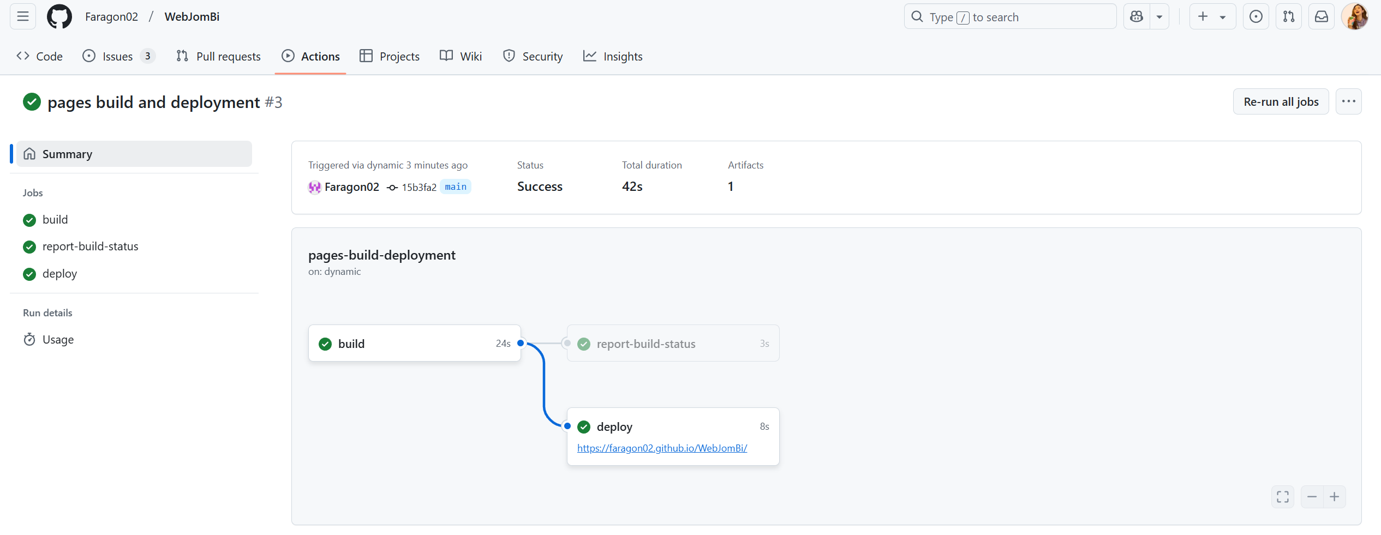Open the pull requests icon in header
The height and width of the screenshot is (535, 1381).
(1289, 17)
